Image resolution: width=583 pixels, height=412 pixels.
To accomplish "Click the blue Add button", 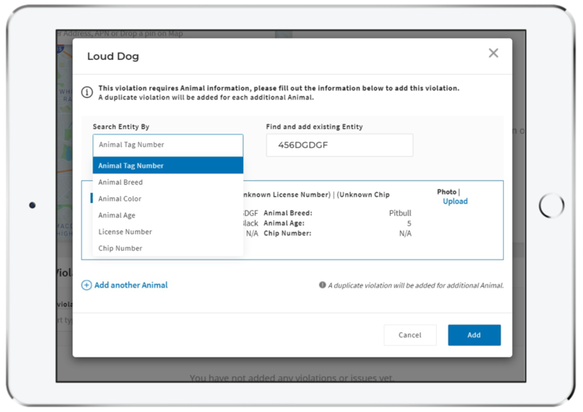I will point(473,335).
